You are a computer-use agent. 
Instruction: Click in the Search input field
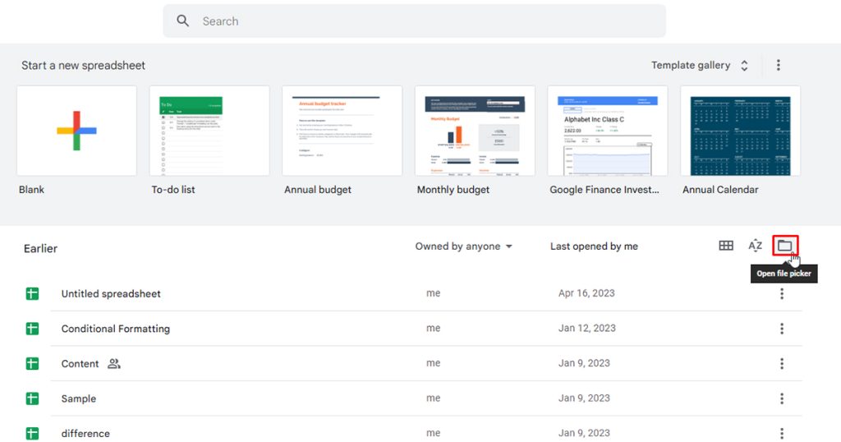[427, 21]
